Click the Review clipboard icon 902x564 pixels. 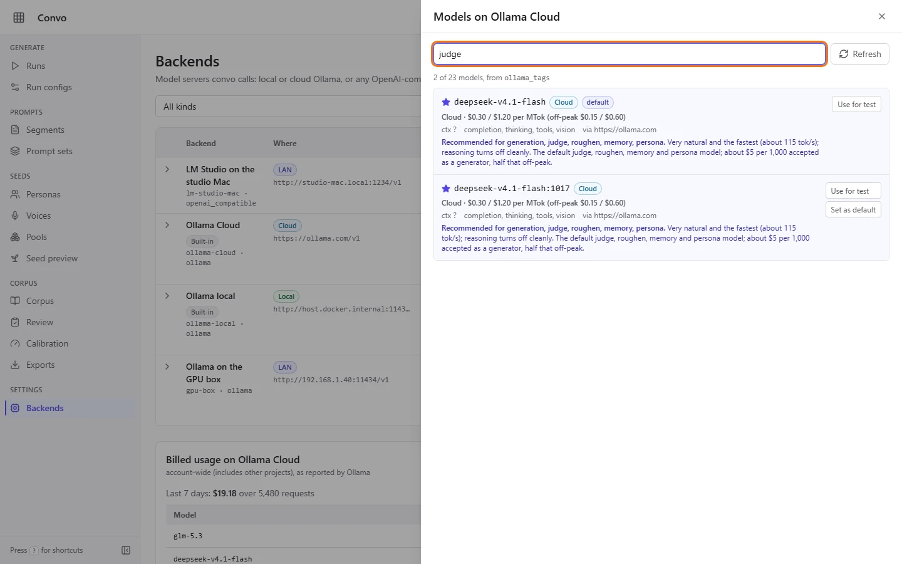(15, 322)
